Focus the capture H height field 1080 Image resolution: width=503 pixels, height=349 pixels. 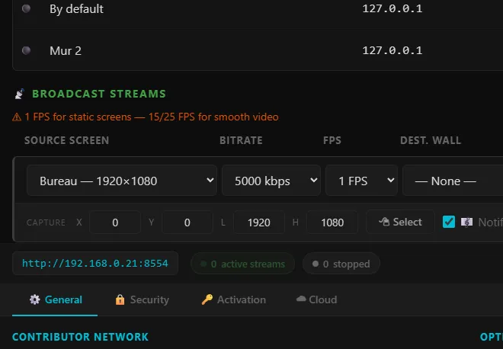point(332,222)
